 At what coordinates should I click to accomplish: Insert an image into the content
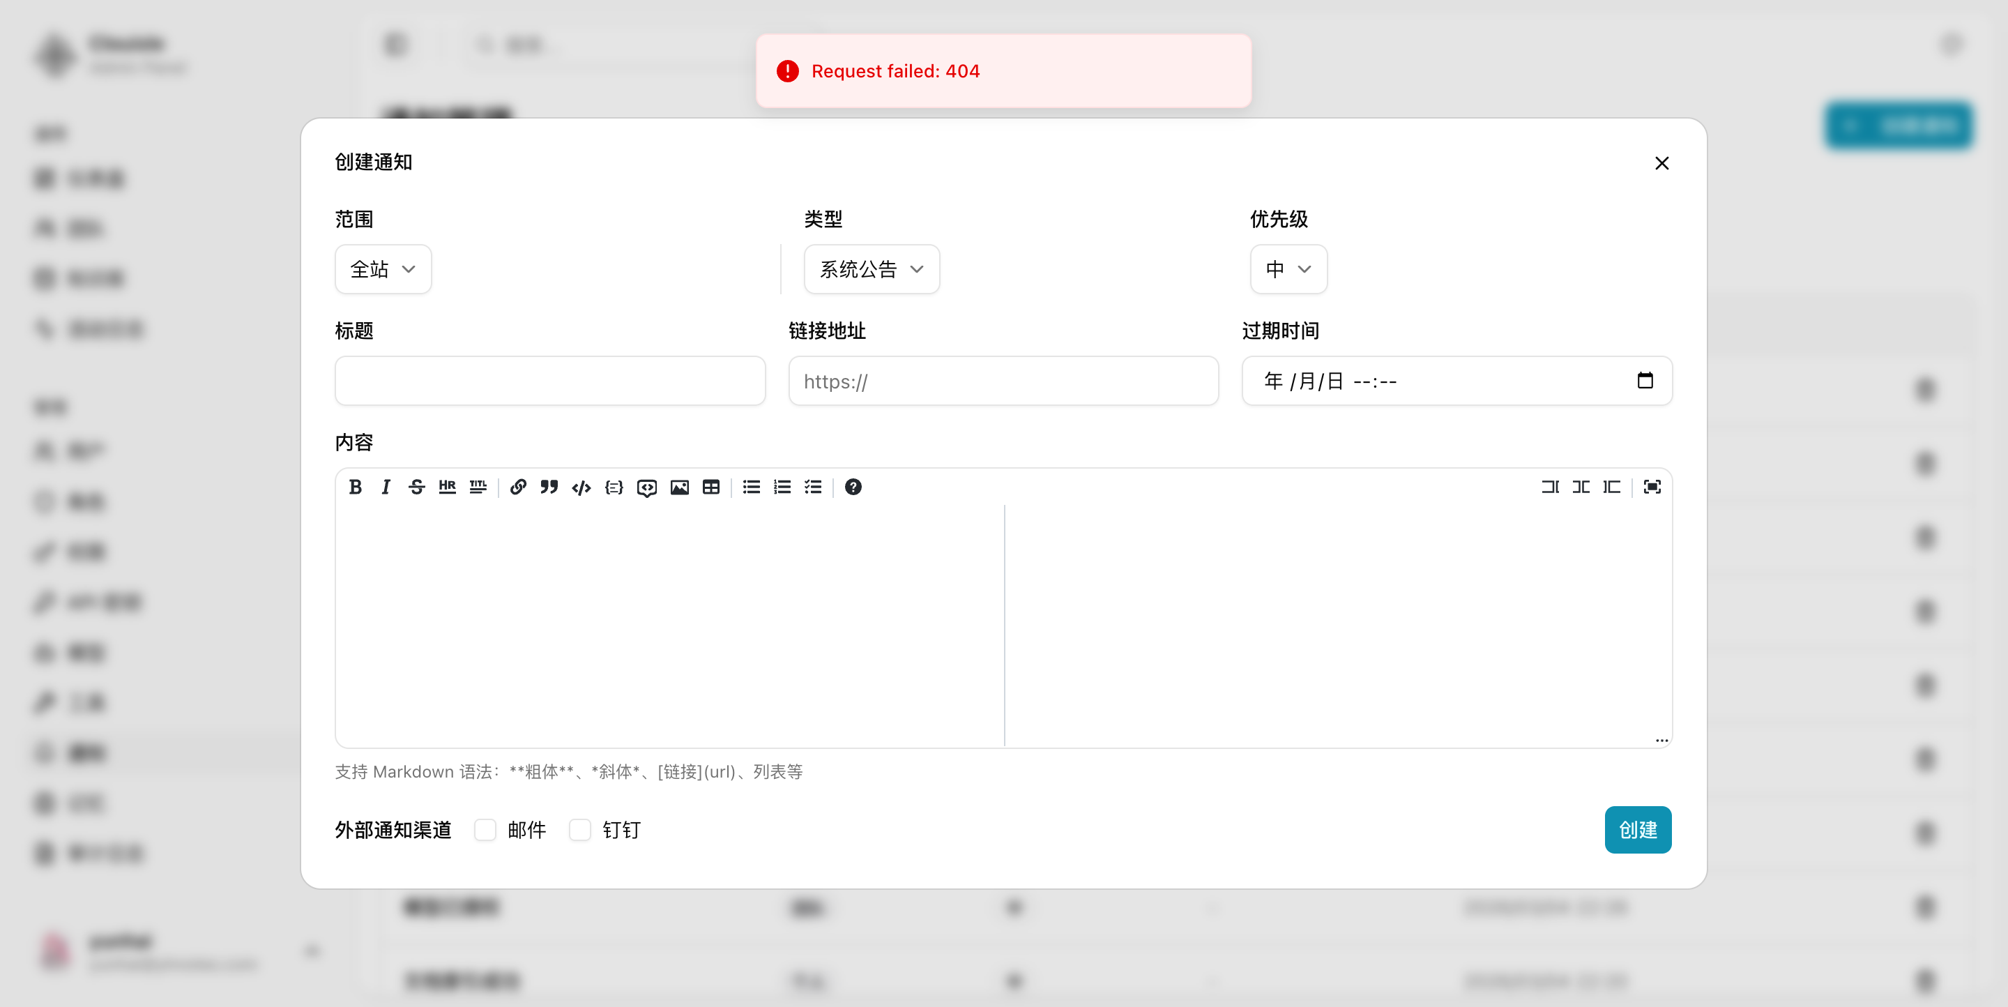679,487
